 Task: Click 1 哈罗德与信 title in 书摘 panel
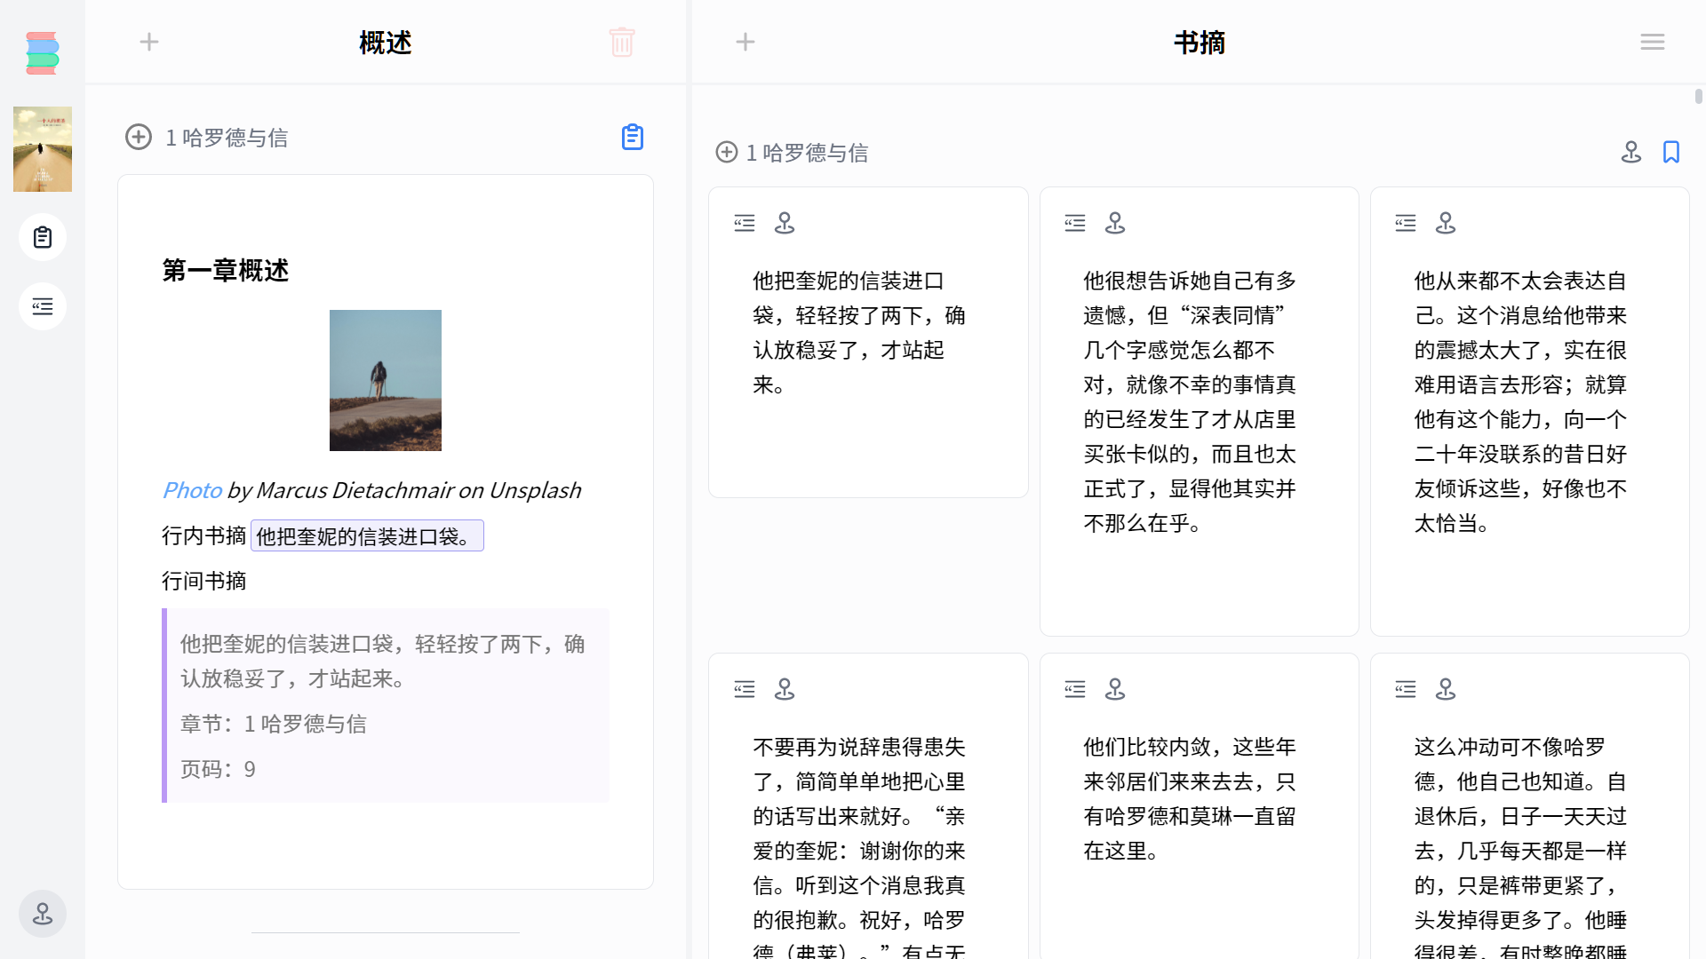(x=807, y=153)
